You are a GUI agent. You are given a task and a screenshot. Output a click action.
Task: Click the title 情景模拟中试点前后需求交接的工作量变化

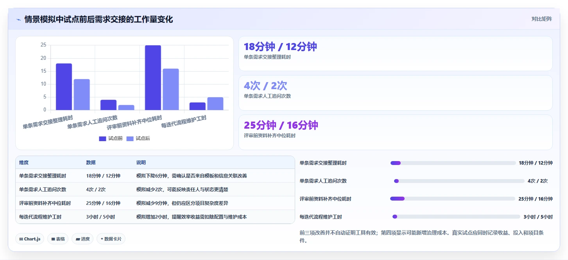click(x=99, y=20)
